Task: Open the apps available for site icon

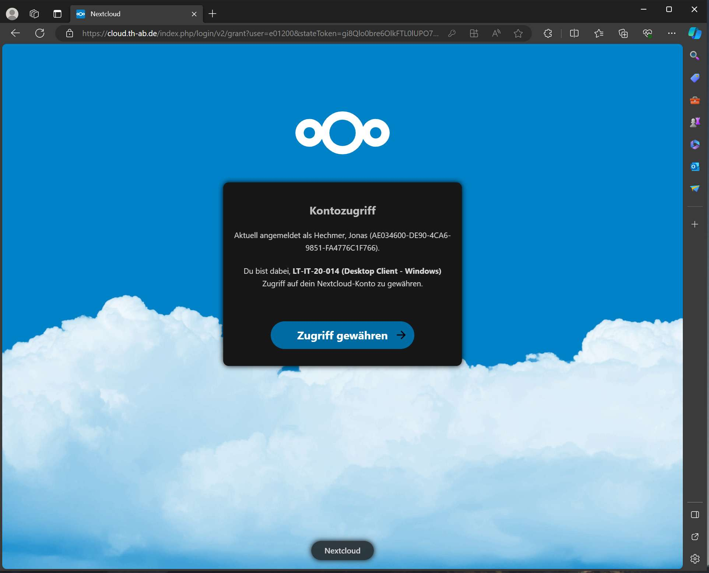Action: (474, 34)
